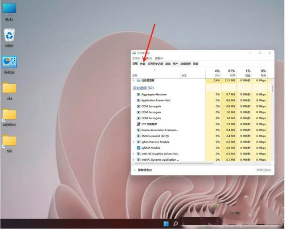The image size is (285, 229).
Task: Sort processes by 内存 memory column
Action: (x=231, y=73)
